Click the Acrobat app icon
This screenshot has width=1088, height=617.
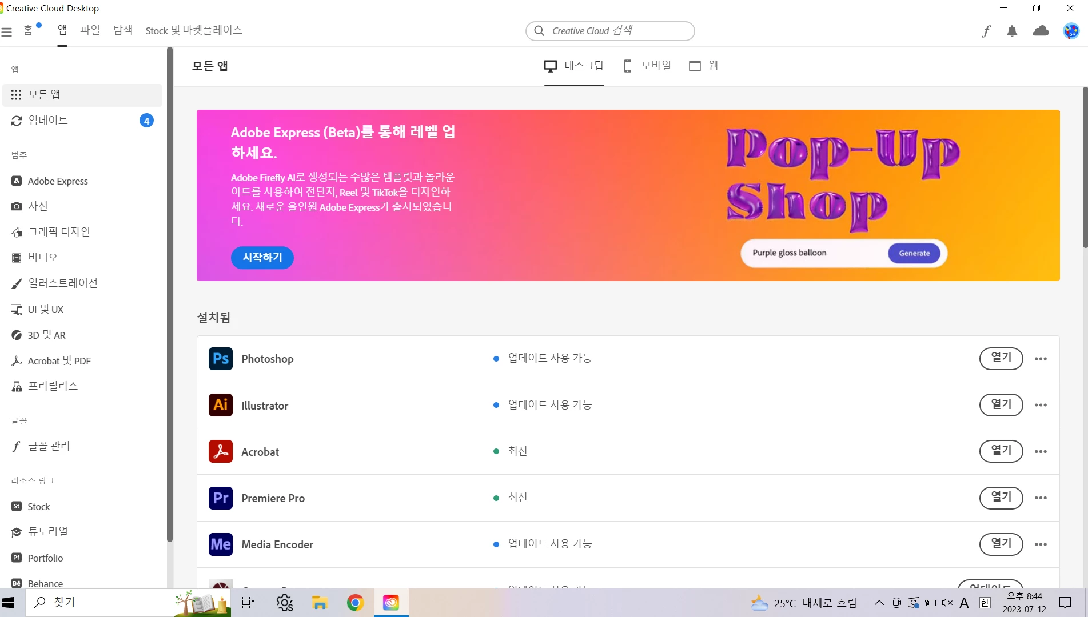point(221,451)
